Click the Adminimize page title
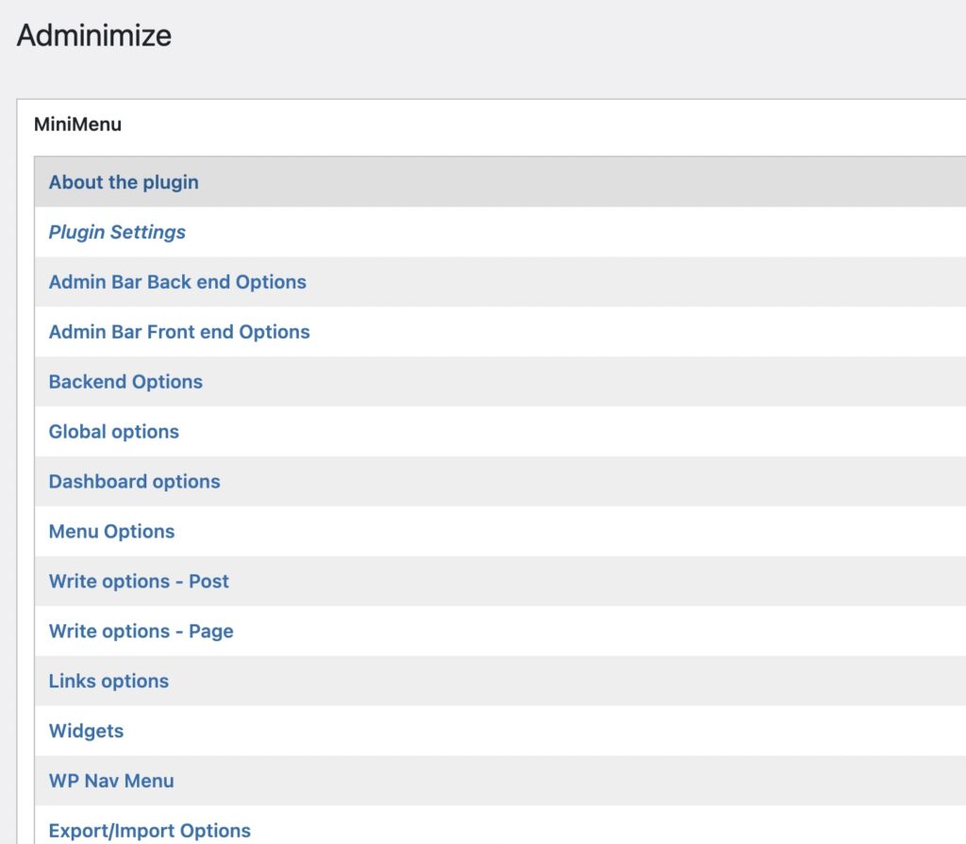 point(94,36)
